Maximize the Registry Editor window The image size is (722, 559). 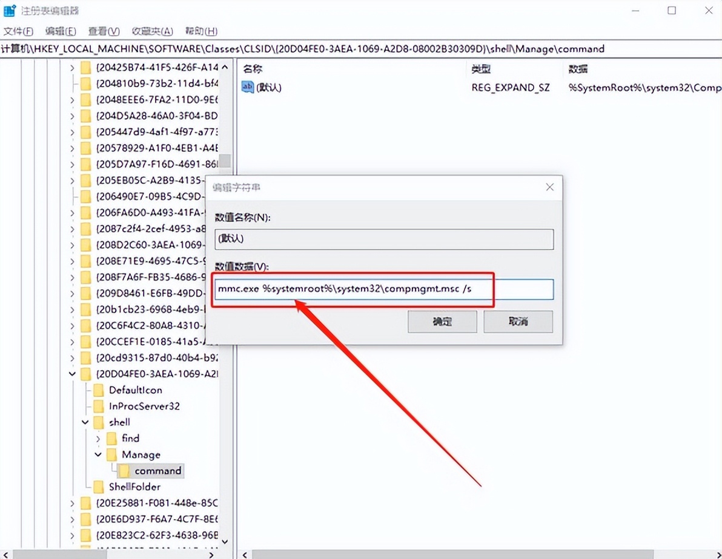672,10
